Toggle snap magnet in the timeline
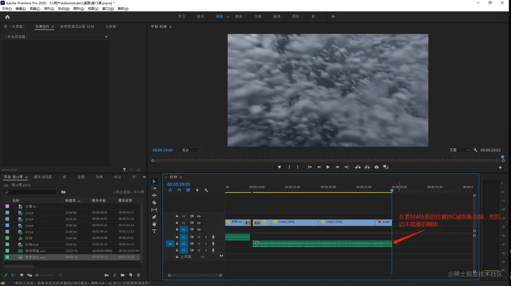 179,190
